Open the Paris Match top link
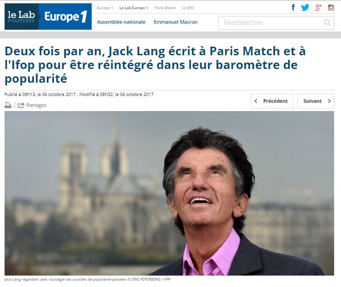This screenshot has width=341, height=287. click(x=165, y=8)
